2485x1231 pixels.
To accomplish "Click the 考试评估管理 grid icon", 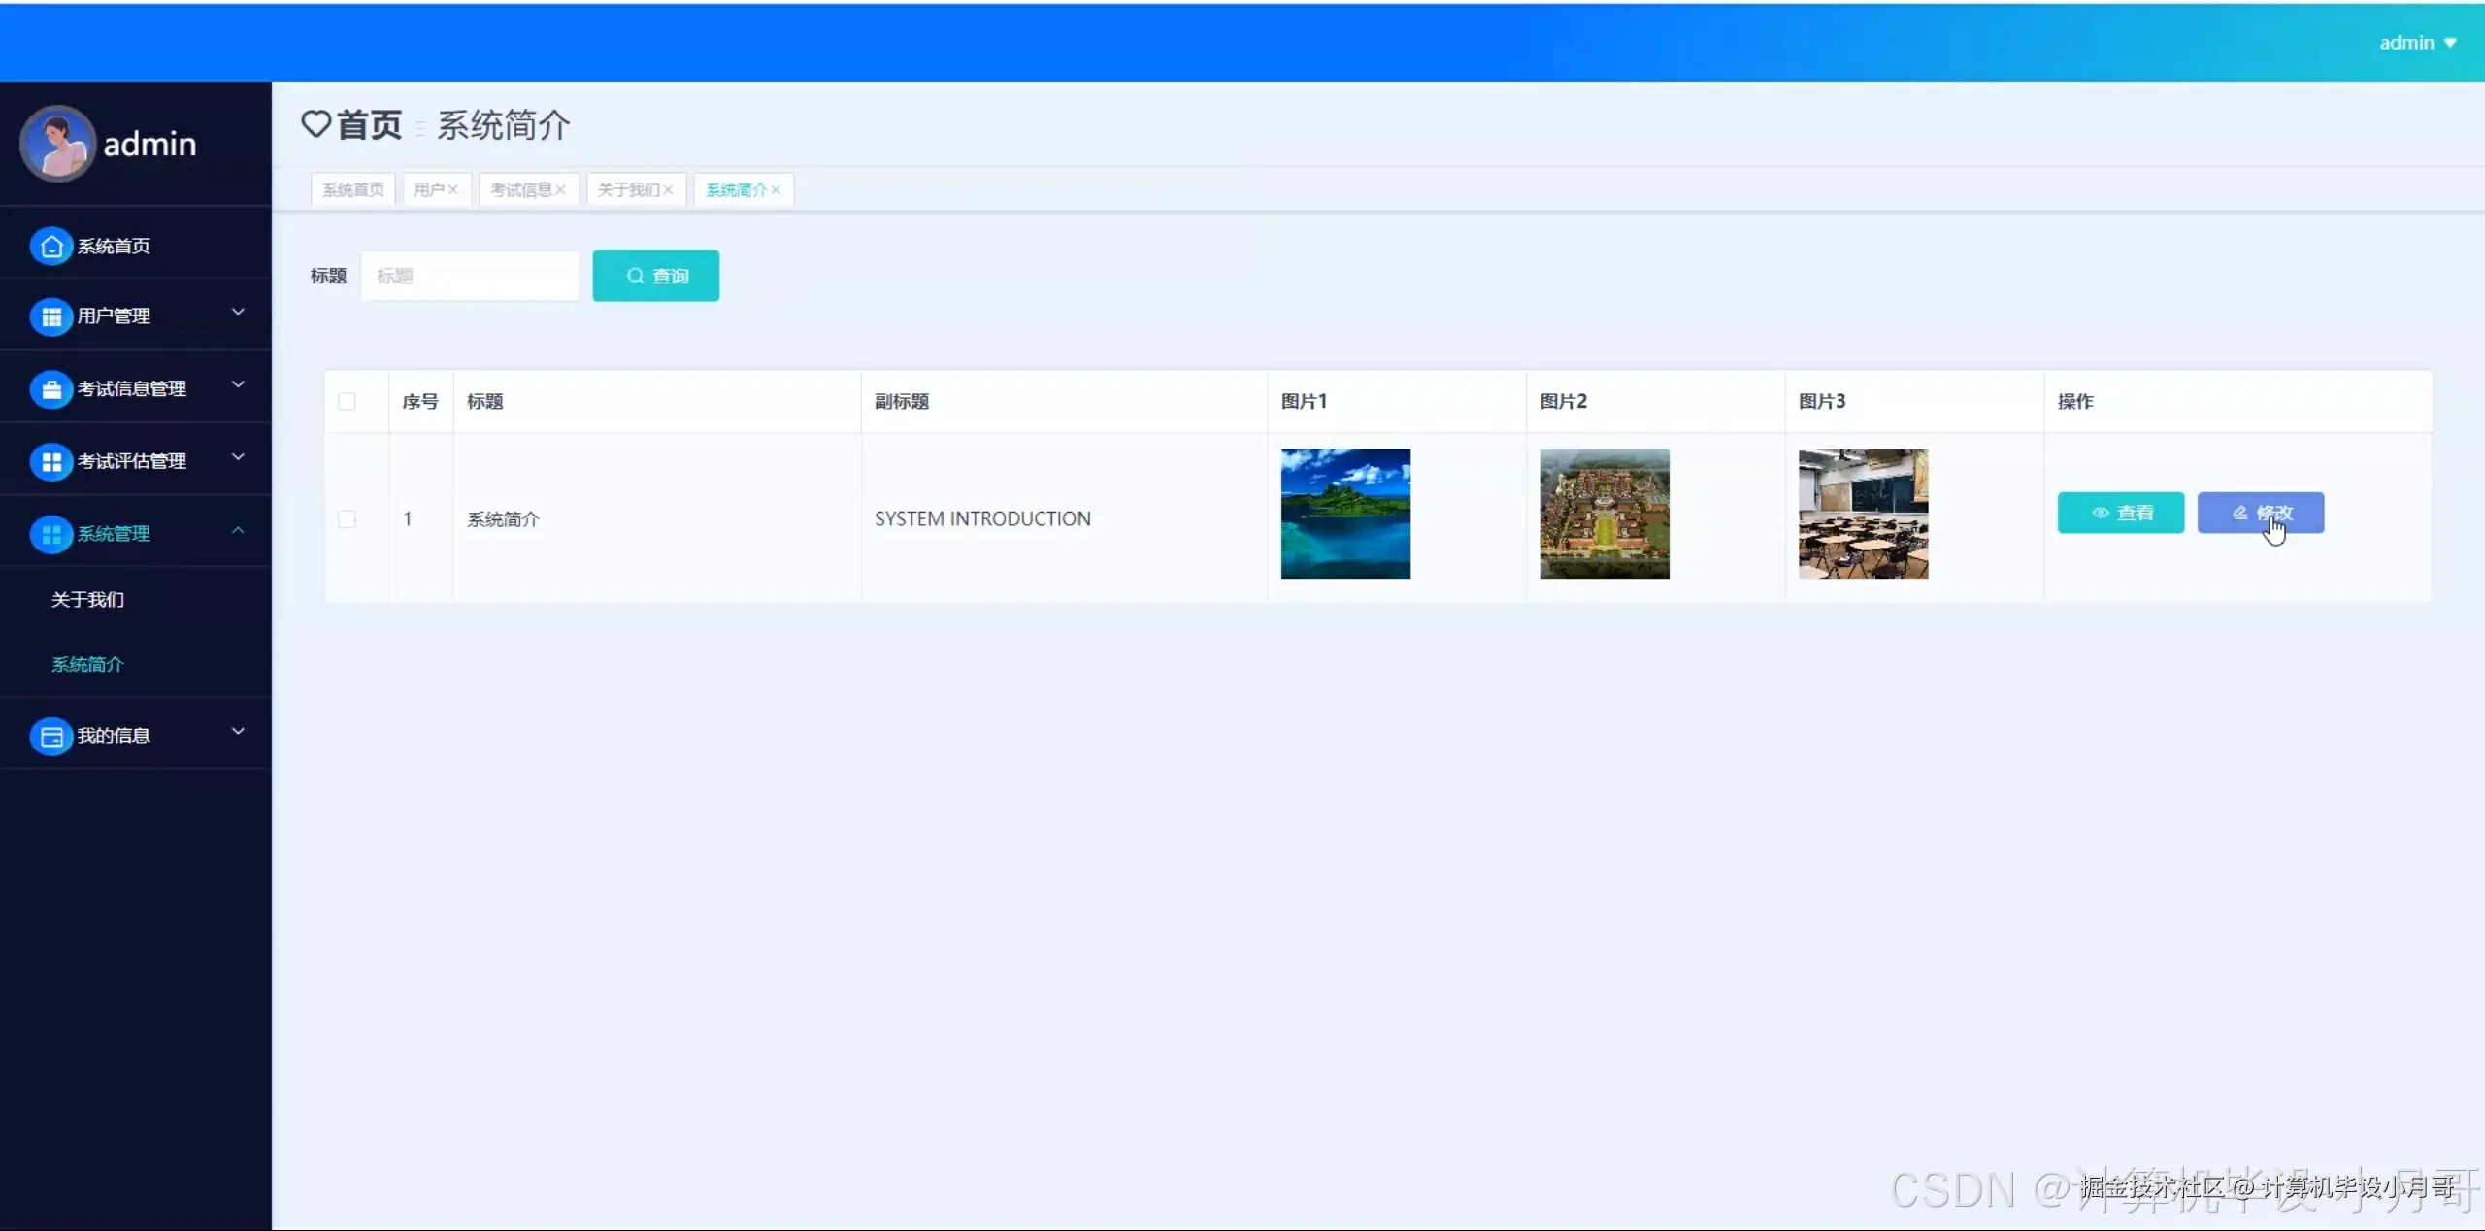I will [x=51, y=462].
